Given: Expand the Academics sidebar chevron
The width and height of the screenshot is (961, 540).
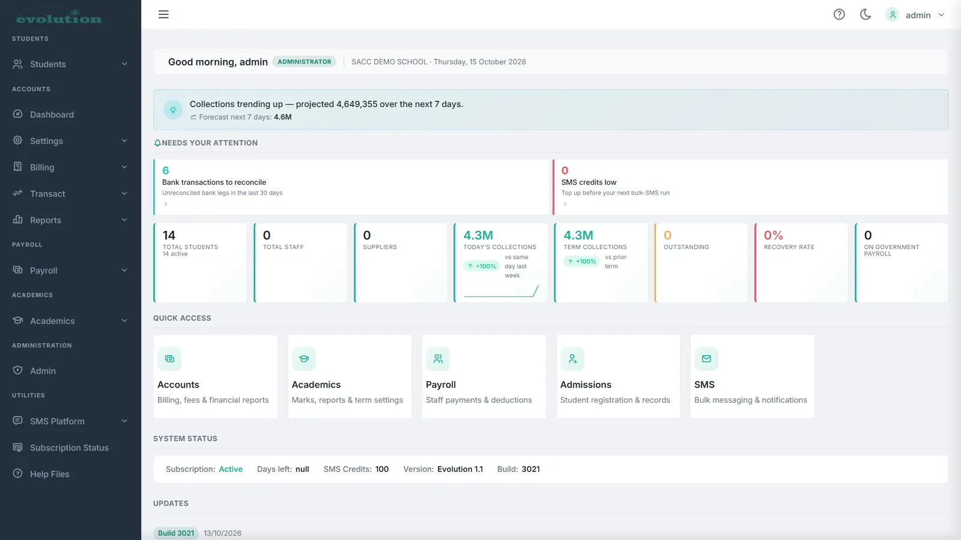Looking at the screenshot, I should tap(124, 321).
